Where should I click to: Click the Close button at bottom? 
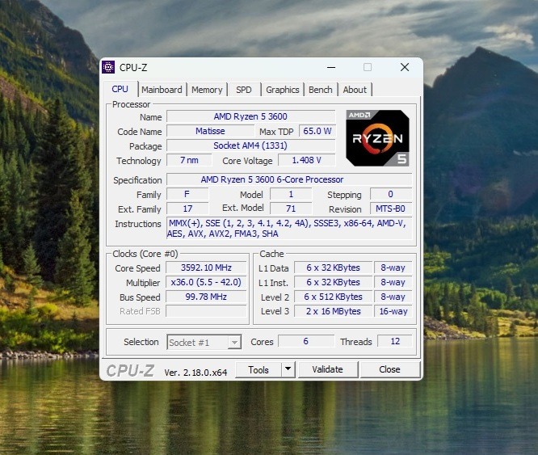pos(390,369)
